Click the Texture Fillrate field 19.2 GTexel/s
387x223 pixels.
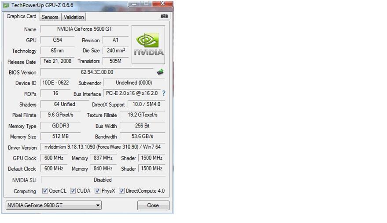pos(142,115)
